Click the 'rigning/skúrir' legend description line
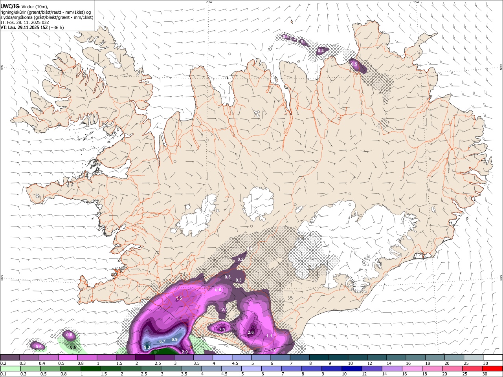Image resolution: width=503 pixels, height=377 pixels. click(x=46, y=12)
